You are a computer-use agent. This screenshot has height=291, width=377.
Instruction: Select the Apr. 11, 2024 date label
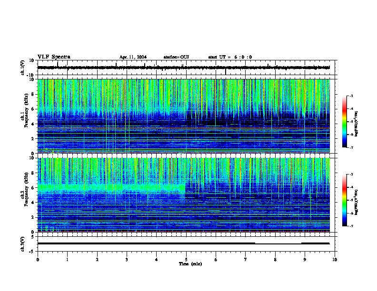coord(133,57)
